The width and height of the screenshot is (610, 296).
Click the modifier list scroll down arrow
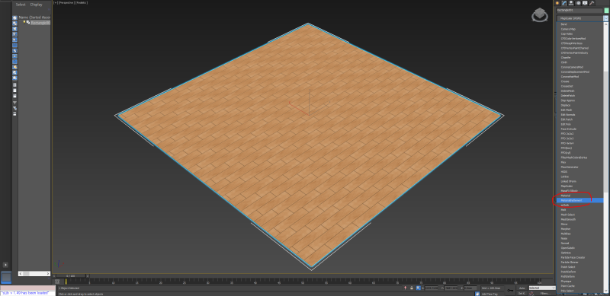605,291
